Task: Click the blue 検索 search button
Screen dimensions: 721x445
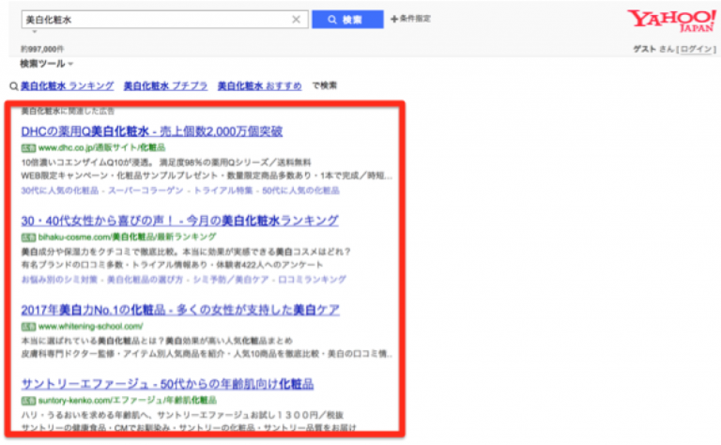Action: (x=347, y=20)
